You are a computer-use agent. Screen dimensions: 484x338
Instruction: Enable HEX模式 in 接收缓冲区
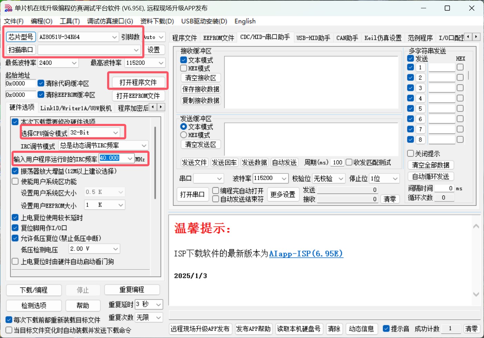(x=184, y=68)
